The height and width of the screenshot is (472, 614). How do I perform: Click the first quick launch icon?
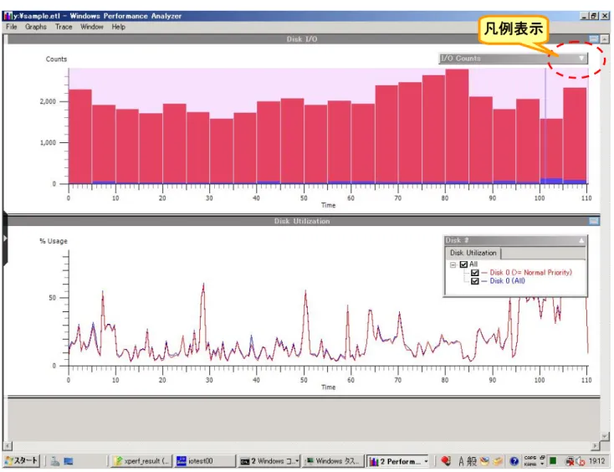point(55,461)
